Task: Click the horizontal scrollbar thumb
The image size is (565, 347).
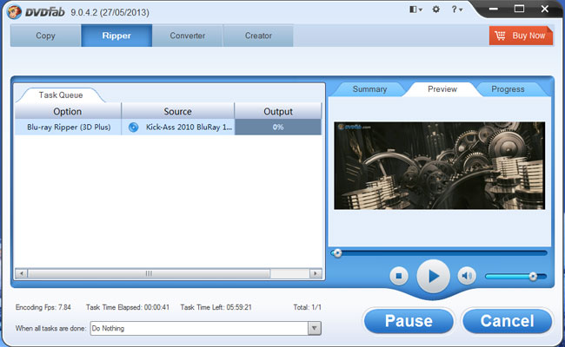Action: click(x=149, y=273)
